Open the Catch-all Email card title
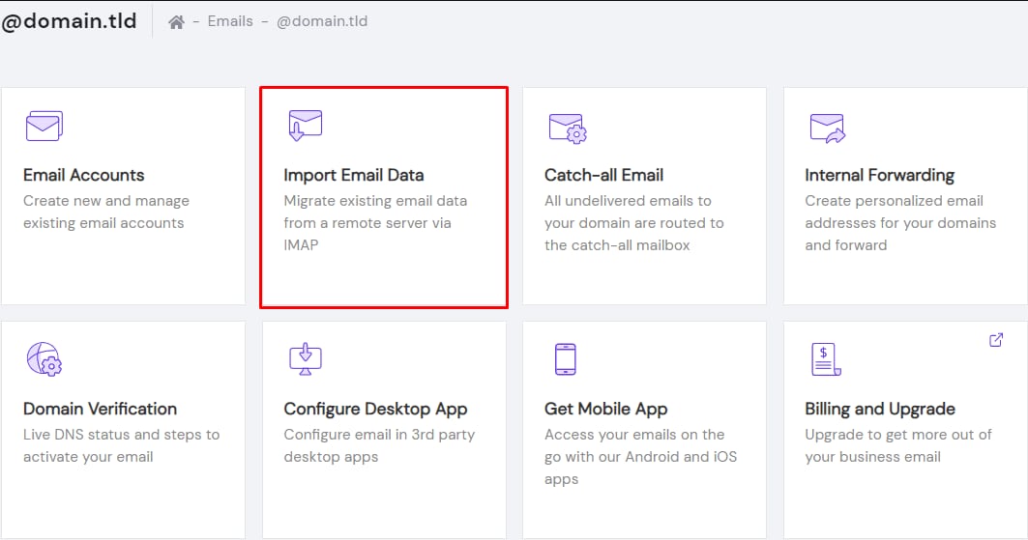The image size is (1028, 540). click(603, 175)
